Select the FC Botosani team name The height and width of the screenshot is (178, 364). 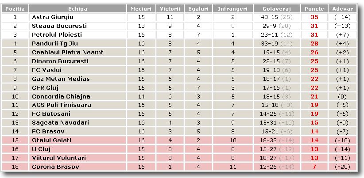coord(51,114)
